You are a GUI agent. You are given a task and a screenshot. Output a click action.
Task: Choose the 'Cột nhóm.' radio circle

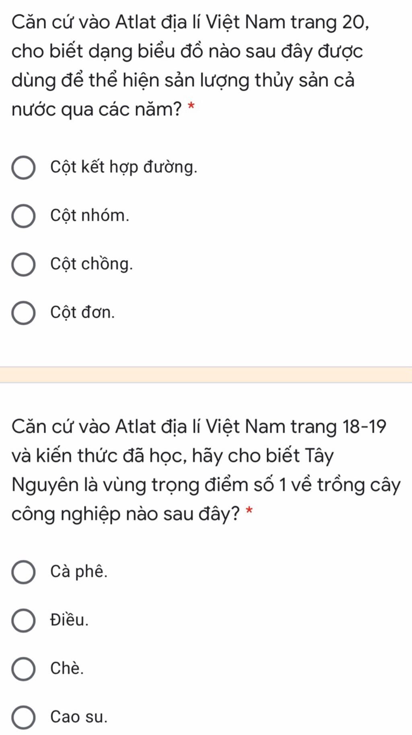23,216
